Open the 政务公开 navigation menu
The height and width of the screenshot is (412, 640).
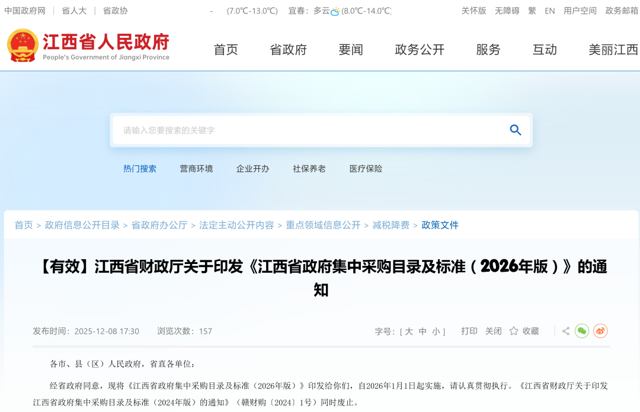(x=419, y=50)
